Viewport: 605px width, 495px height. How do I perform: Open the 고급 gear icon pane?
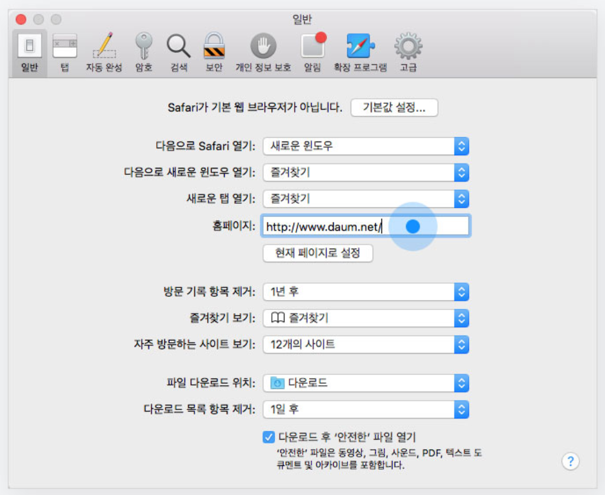[x=408, y=53]
